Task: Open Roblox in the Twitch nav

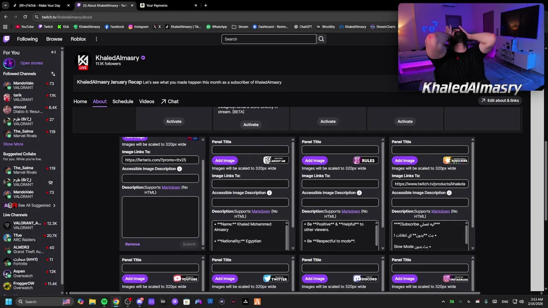Action: coord(78,39)
